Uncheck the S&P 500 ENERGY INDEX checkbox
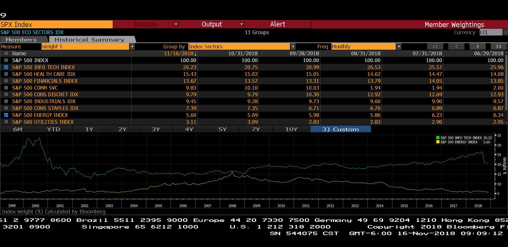Image resolution: width=508 pixels, height=247 pixels. [x=6, y=115]
